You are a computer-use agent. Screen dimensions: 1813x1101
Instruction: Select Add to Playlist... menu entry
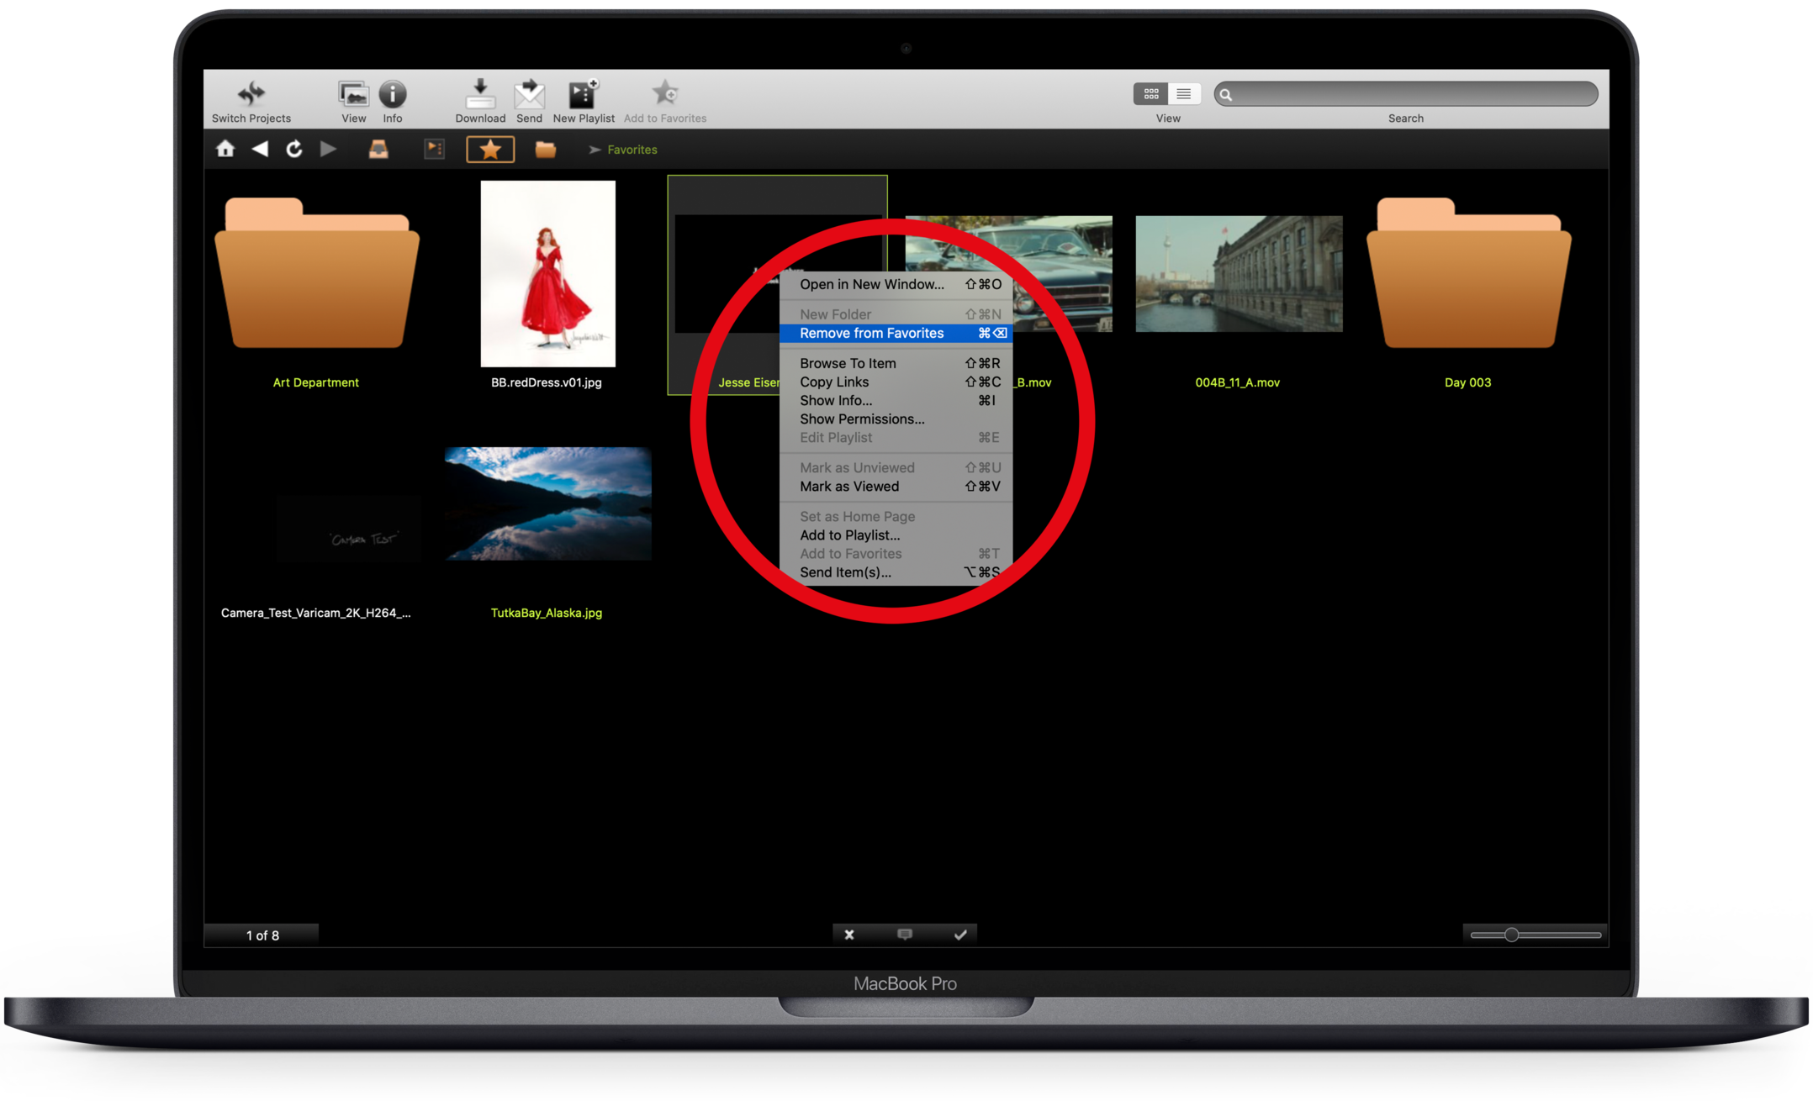pyautogui.click(x=849, y=535)
